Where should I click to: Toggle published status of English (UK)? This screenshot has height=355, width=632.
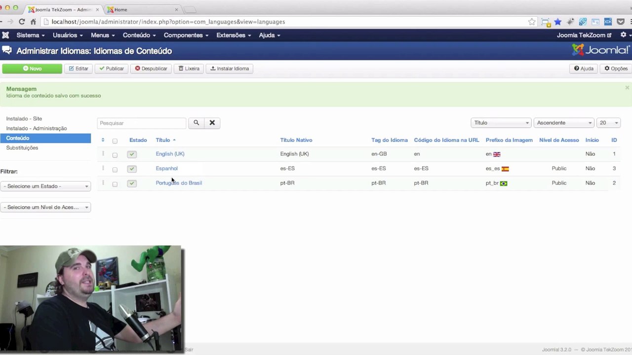pos(131,154)
